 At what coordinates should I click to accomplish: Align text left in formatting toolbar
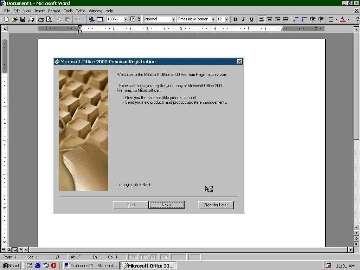tap(262, 19)
